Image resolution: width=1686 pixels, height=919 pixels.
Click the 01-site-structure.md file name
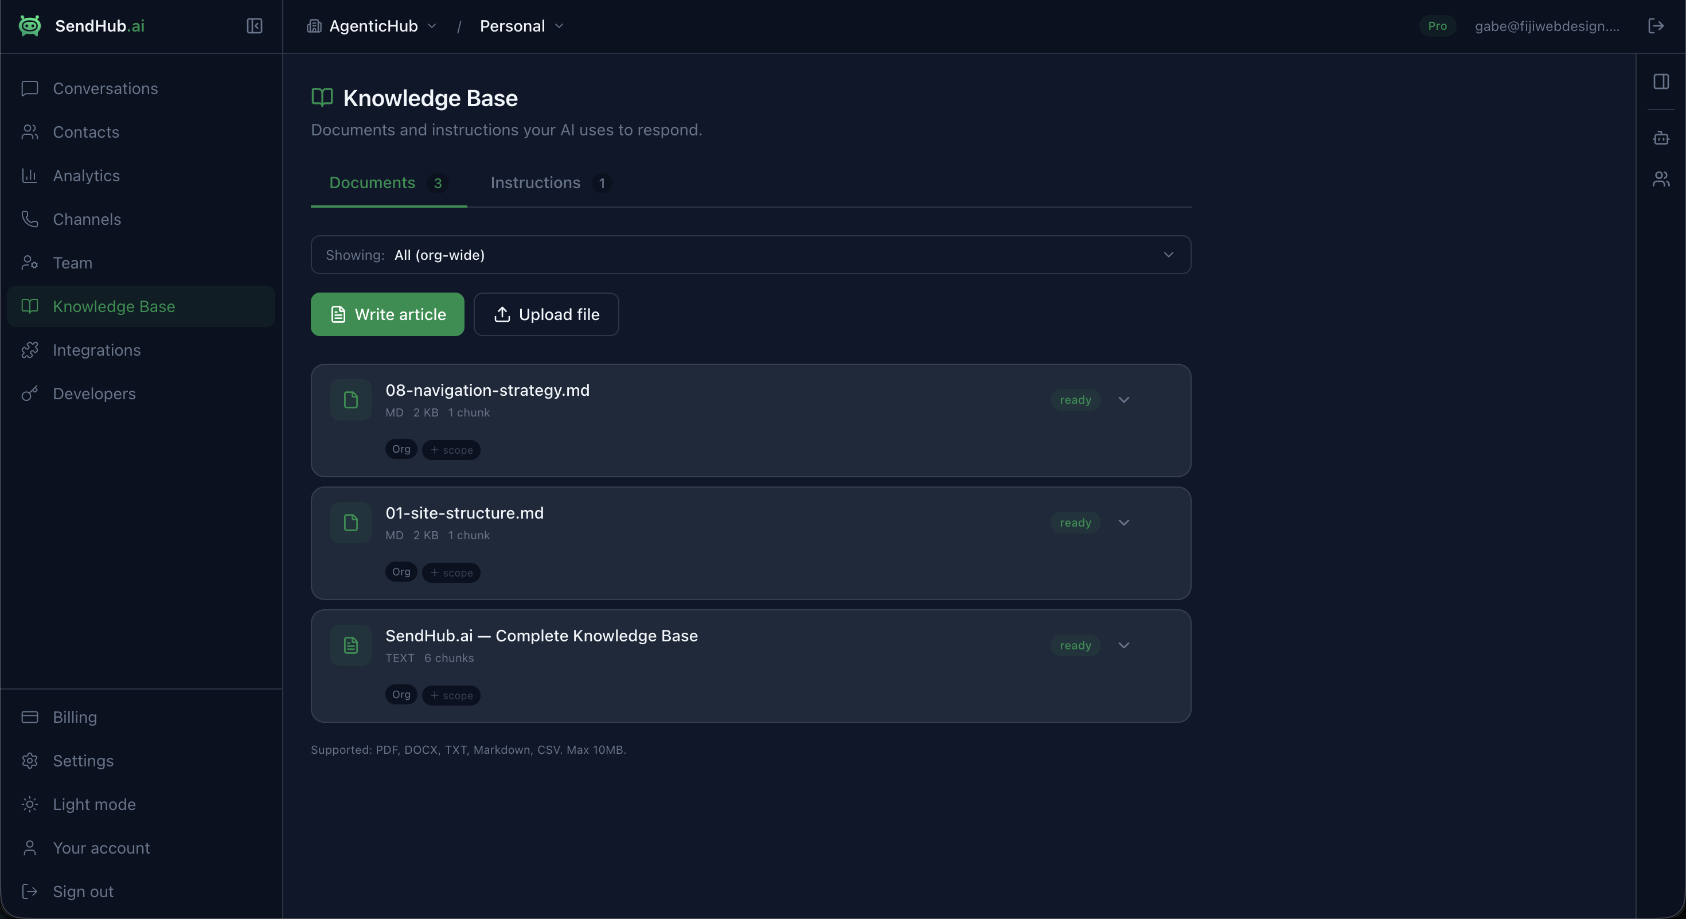(465, 512)
